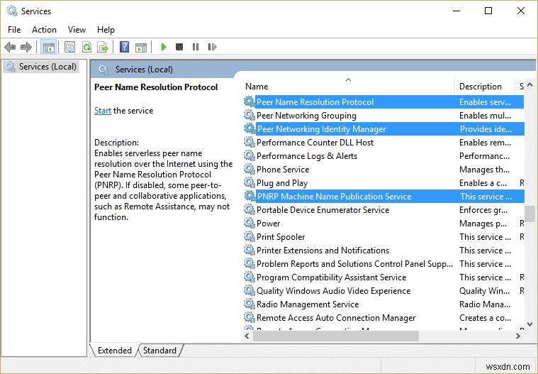Click the Forward arrow toolbar icon
This screenshot has height=374, width=538.
coord(26,47)
